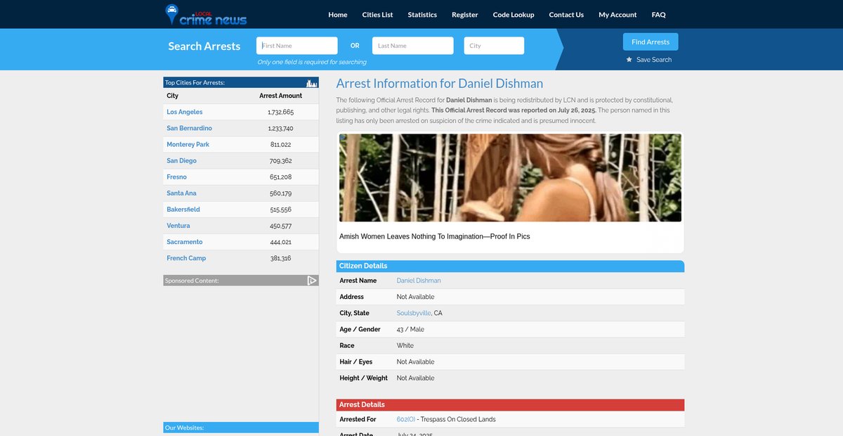Viewport: 843px width, 436px height.
Task: Click the city skyline icon in Top Cities header
Action: tap(312, 83)
